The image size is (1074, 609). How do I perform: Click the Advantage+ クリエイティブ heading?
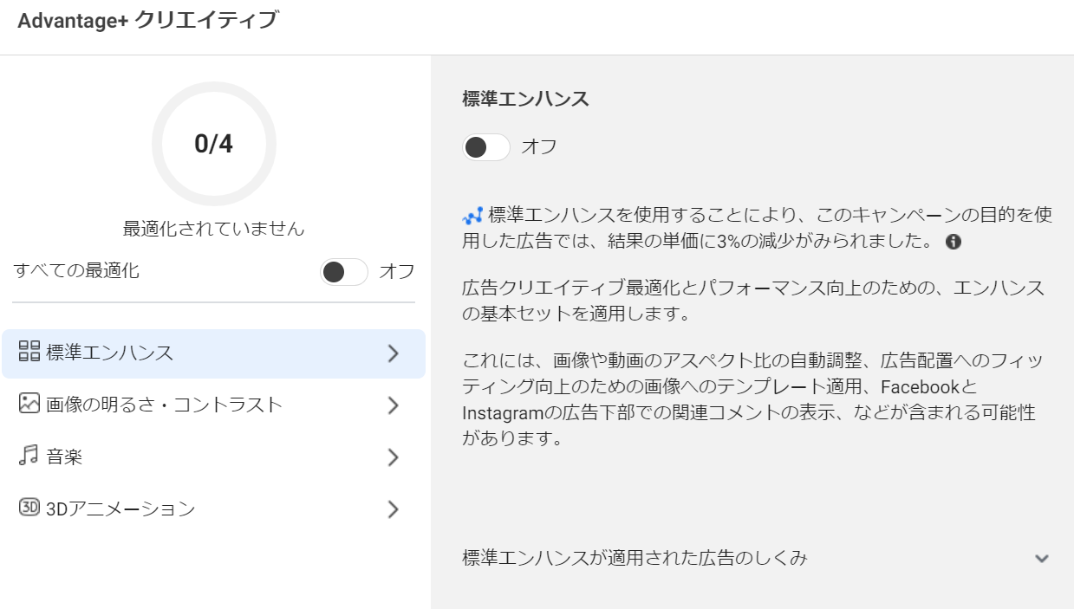(x=148, y=20)
